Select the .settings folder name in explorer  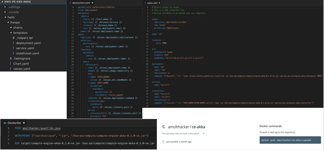pyautogui.click(x=14, y=7)
